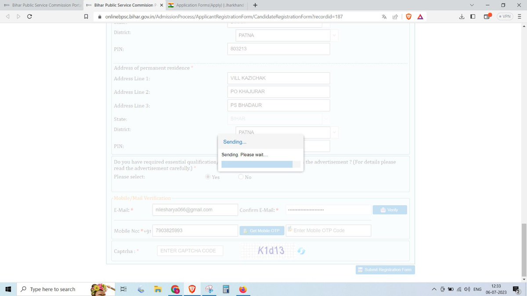Screen dimensions: 527x296
Task: Click the VPN button
Action: pos(505,17)
